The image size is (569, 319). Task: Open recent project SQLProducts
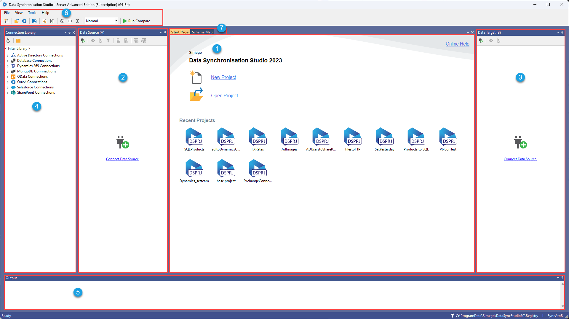point(194,139)
